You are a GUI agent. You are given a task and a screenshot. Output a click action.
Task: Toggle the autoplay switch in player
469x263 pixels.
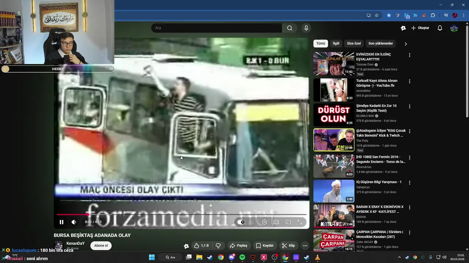(x=241, y=222)
